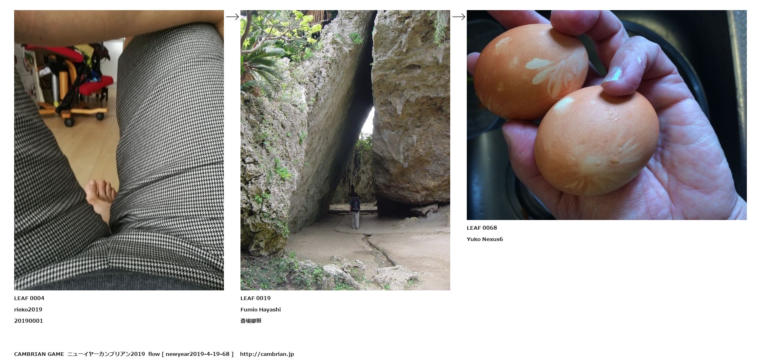Click the person standing in rock passage
The height and width of the screenshot is (364, 761).
pyautogui.click(x=354, y=210)
